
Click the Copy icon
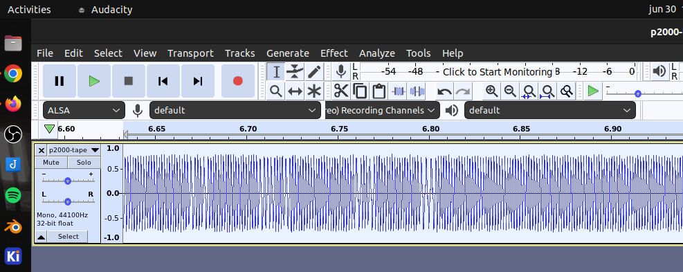(361, 91)
